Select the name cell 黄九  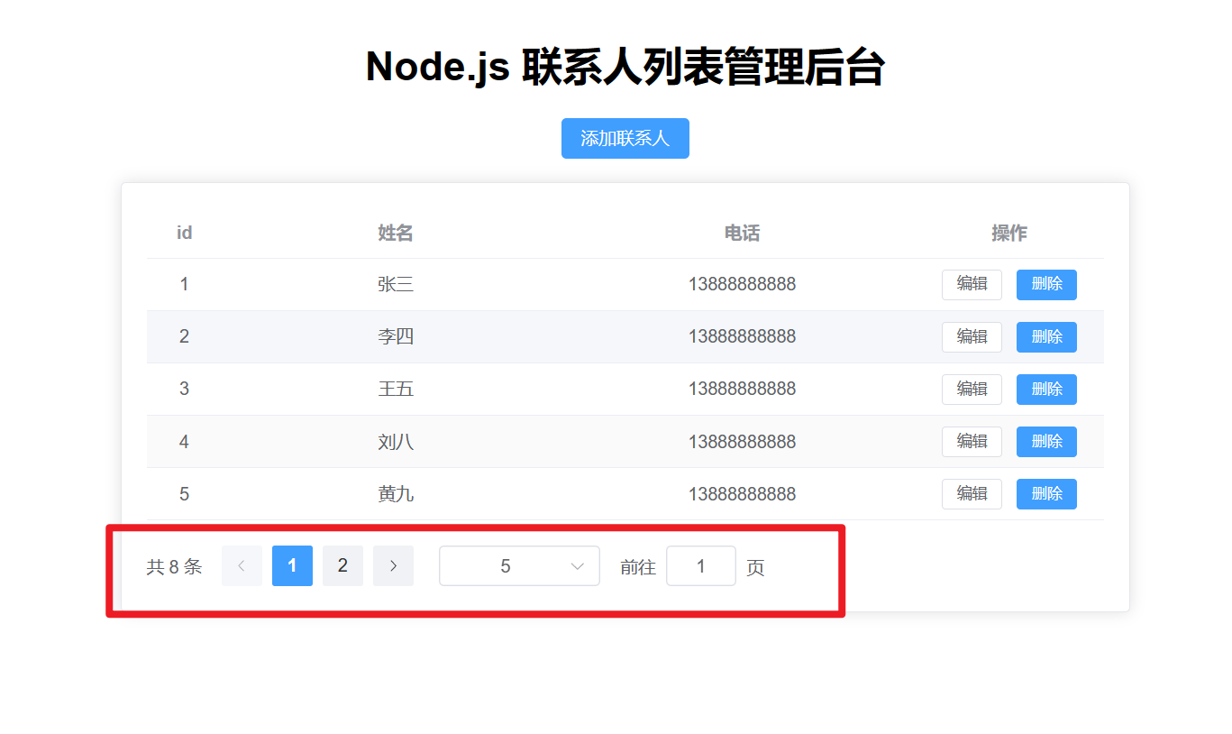(396, 494)
